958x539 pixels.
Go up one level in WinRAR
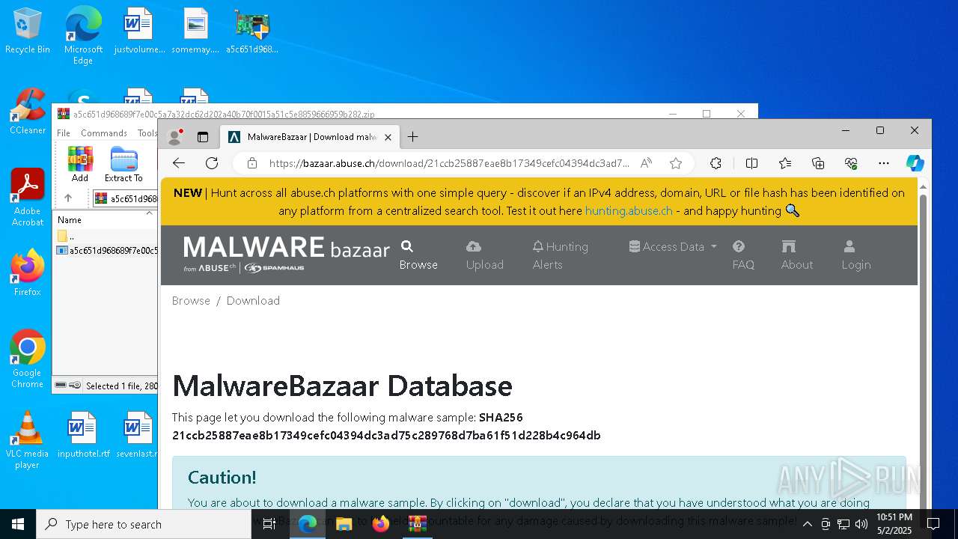pos(67,198)
